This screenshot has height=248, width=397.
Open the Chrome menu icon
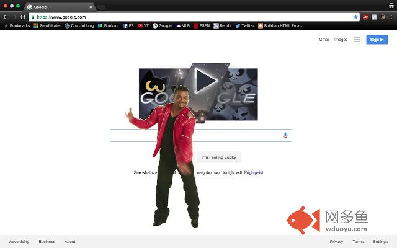coord(391,17)
